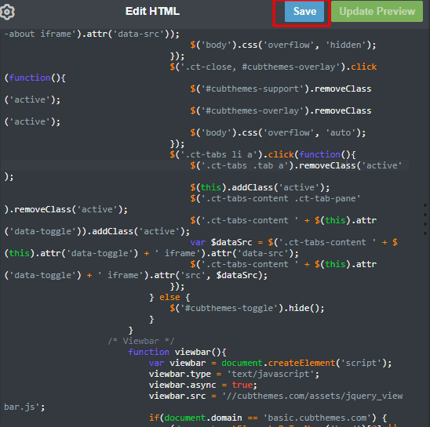Click the highlighted '.ct-tabs .tab a' line

point(296,165)
